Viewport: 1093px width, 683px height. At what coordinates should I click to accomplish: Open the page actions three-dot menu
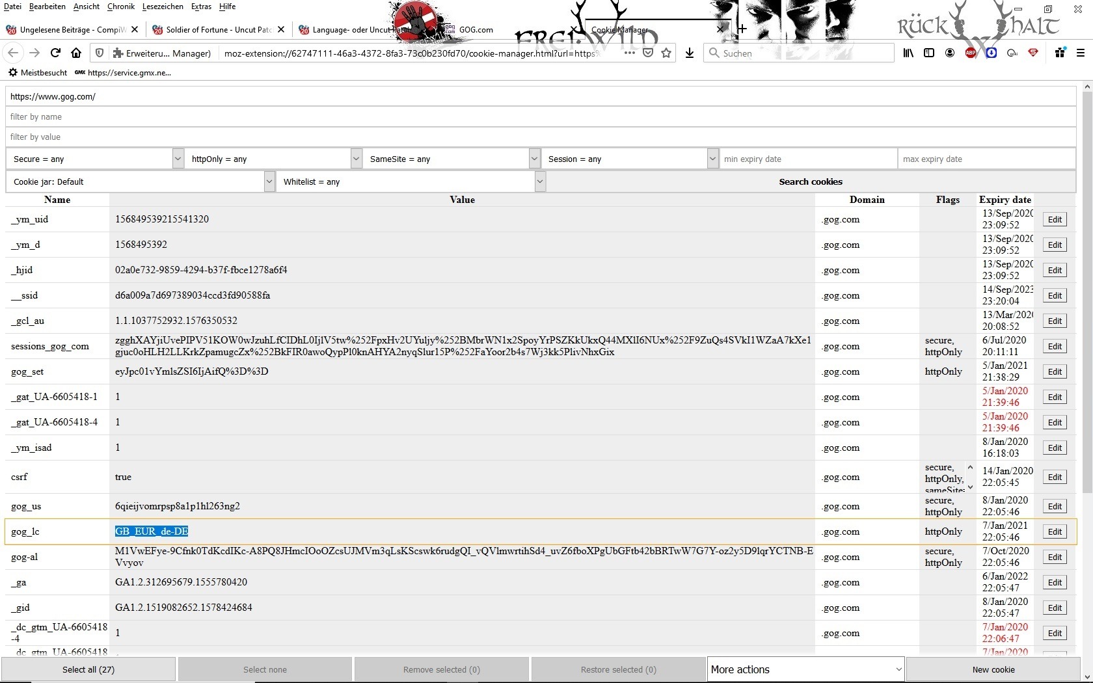(629, 53)
